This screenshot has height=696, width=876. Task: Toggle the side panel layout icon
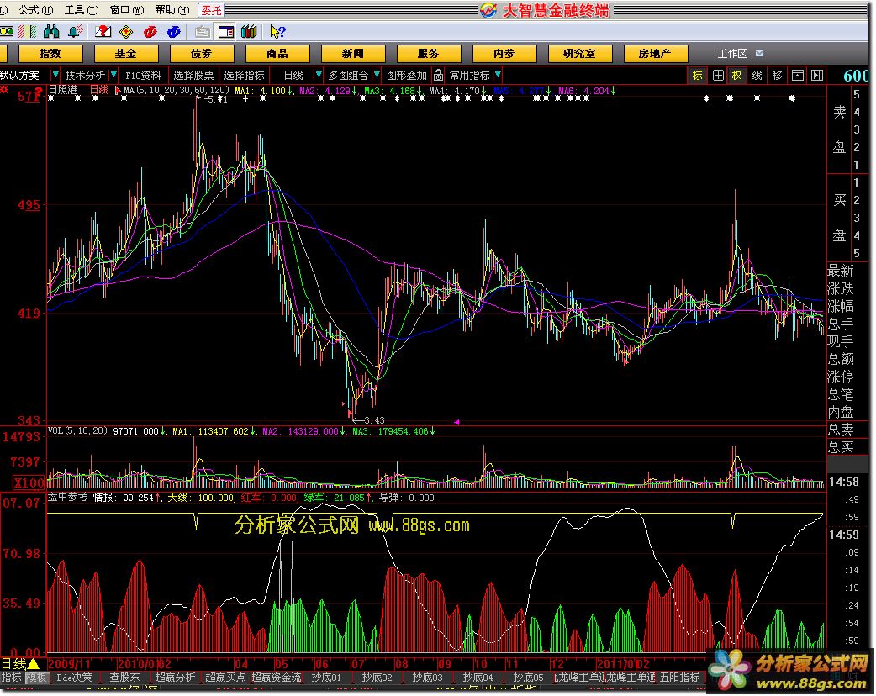(225, 31)
